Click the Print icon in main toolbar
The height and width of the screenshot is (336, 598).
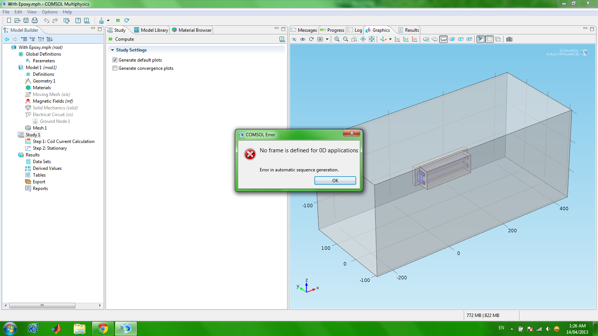pos(35,21)
